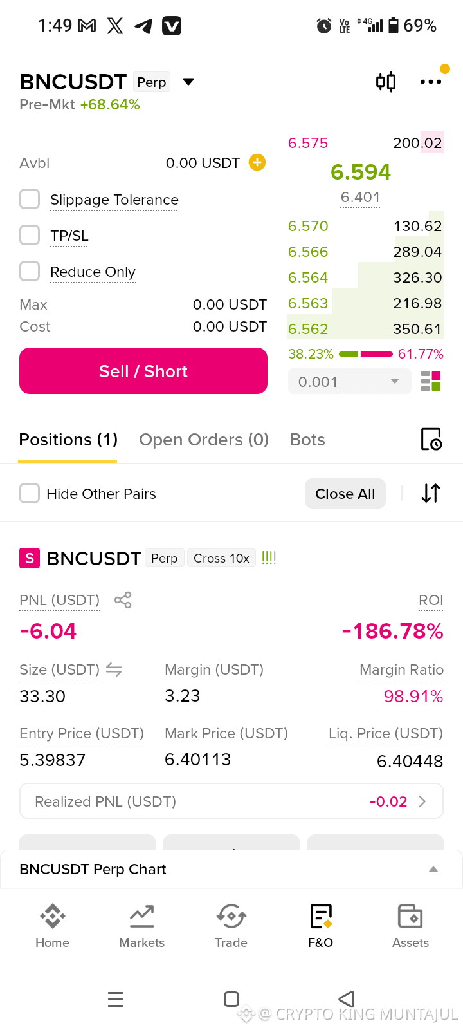Viewport: 463px width, 1030px height.
Task: Tap the sort positions arrows icon
Action: click(431, 493)
